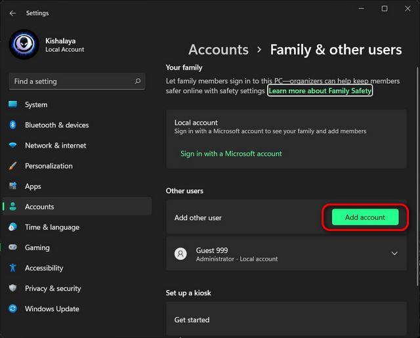Click the Accounts breadcrumb heading

pos(219,50)
